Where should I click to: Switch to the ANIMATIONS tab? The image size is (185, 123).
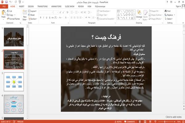click(56, 6)
